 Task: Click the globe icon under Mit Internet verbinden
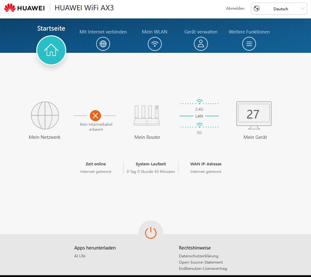103,44
